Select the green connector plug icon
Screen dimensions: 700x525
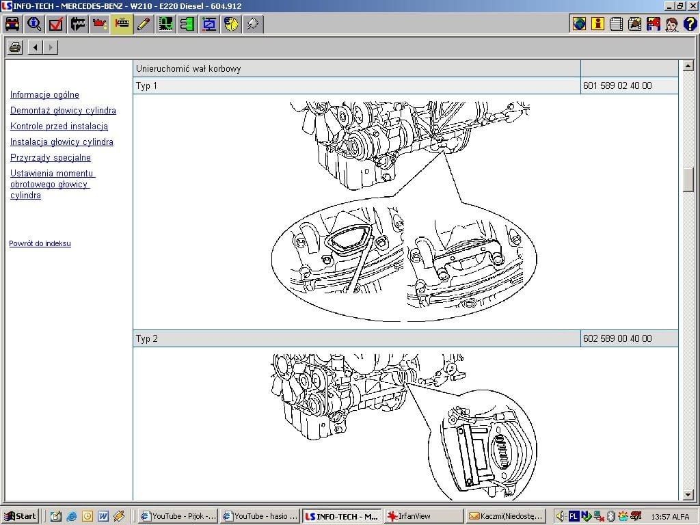[x=187, y=24]
